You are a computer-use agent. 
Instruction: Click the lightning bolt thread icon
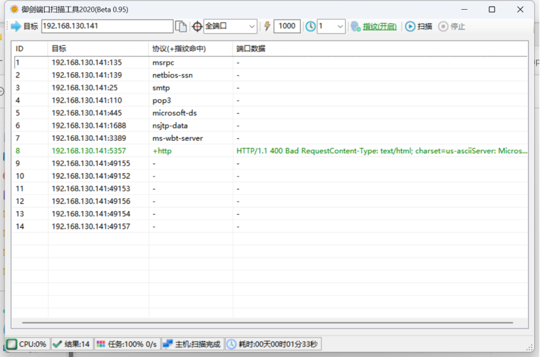tap(267, 26)
